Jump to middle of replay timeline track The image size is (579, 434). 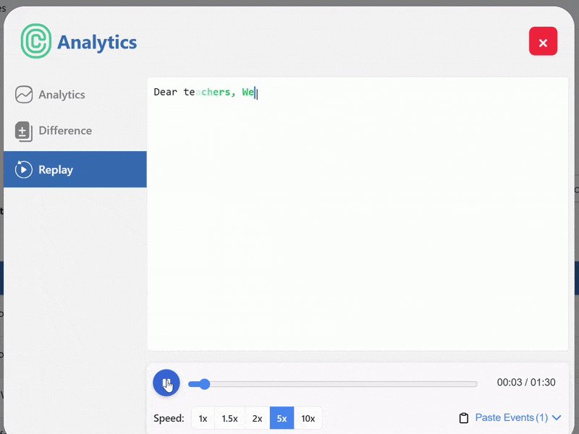click(333, 383)
